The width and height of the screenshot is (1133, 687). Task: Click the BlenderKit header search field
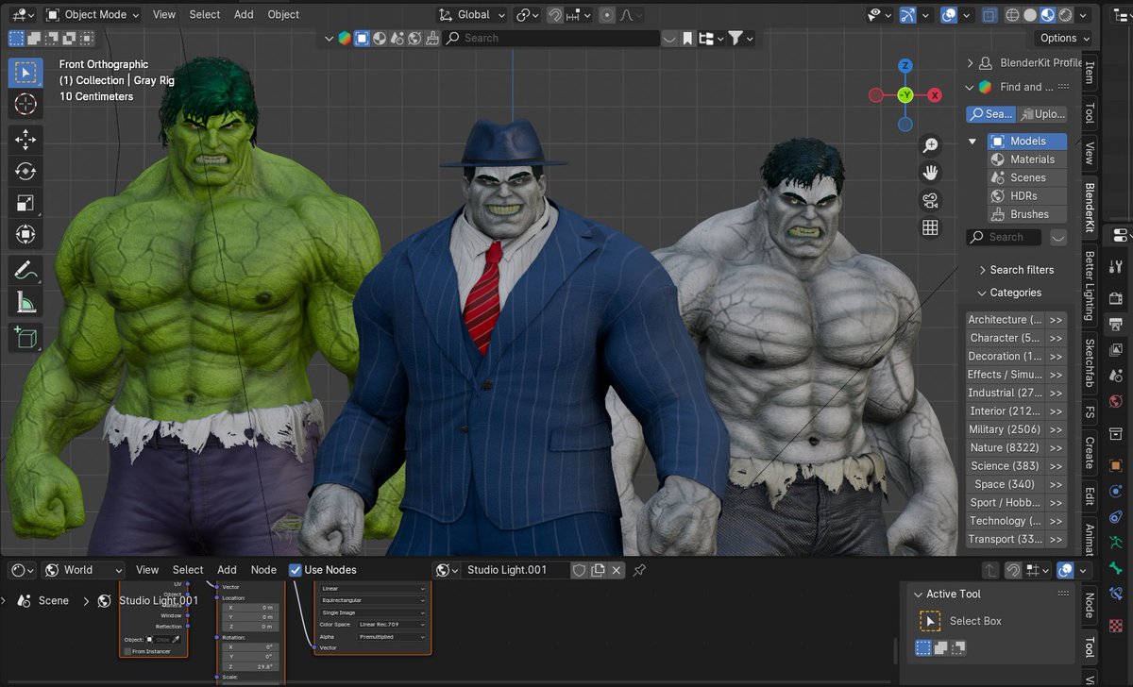pyautogui.click(x=550, y=38)
